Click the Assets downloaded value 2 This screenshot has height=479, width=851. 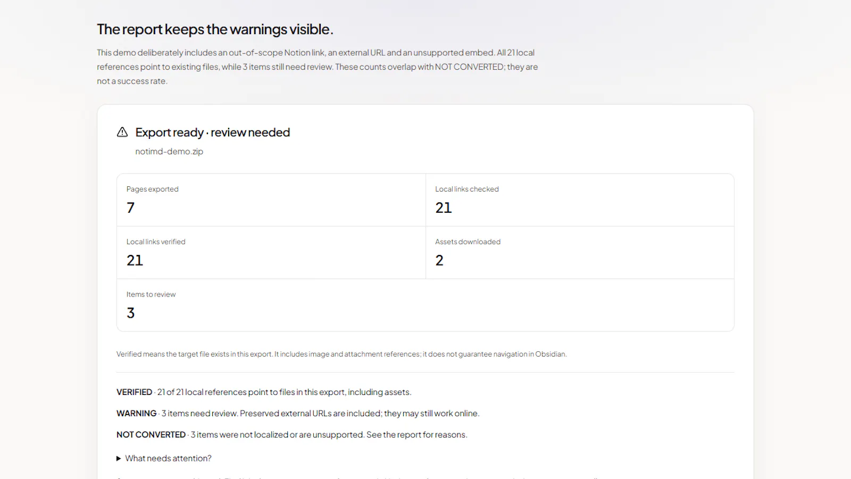tap(439, 260)
